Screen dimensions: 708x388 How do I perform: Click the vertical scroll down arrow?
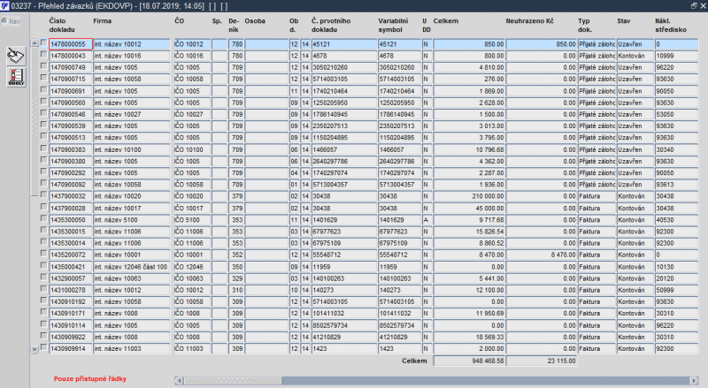(x=35, y=349)
